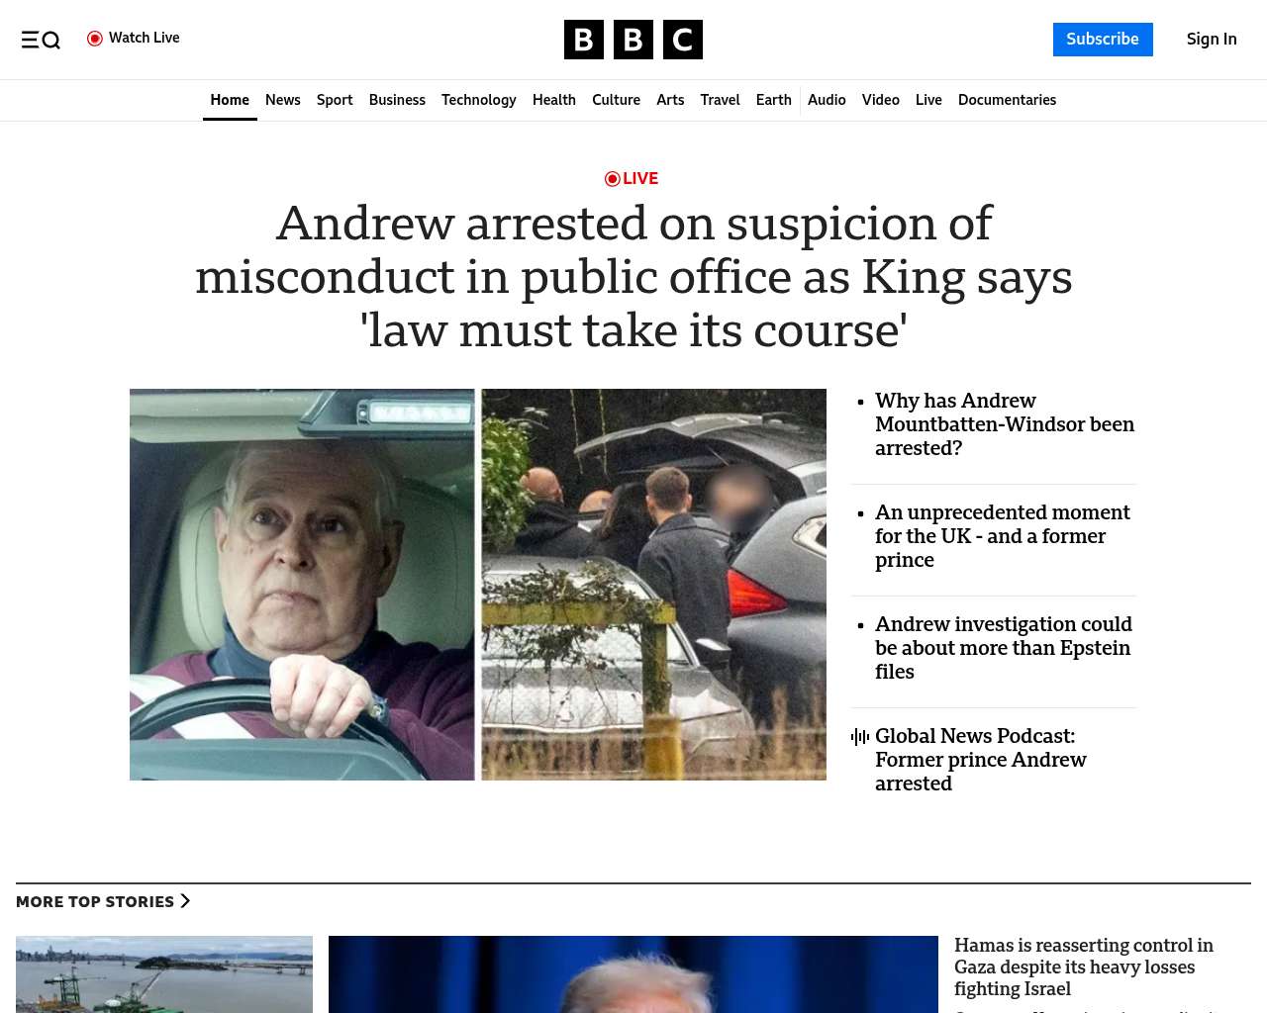This screenshot has width=1267, height=1013.
Task: Open the Sport section
Action: [335, 100]
